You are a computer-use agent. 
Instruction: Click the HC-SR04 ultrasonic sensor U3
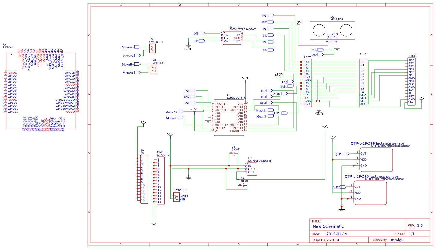pos(332,30)
